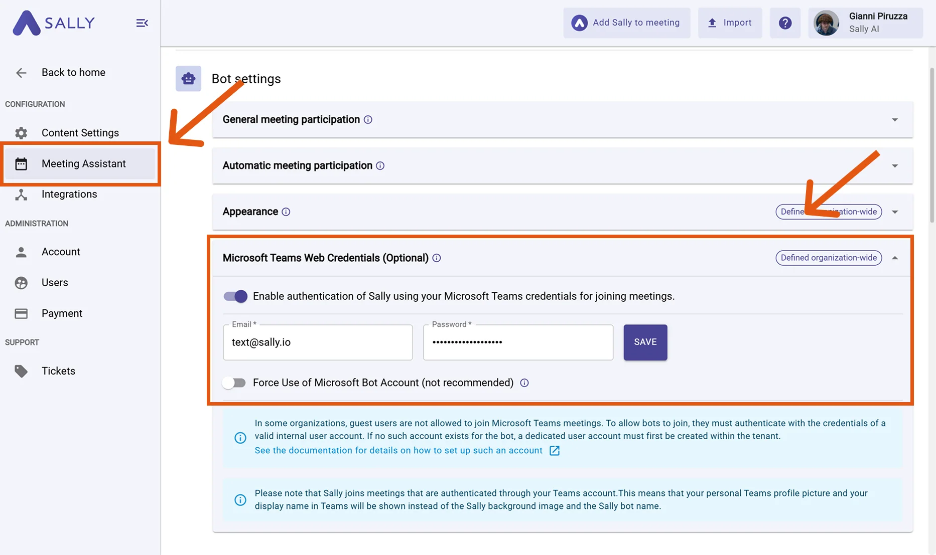Collapse the sidebar menu icon
Screen dimensions: 936x555
[142, 23]
